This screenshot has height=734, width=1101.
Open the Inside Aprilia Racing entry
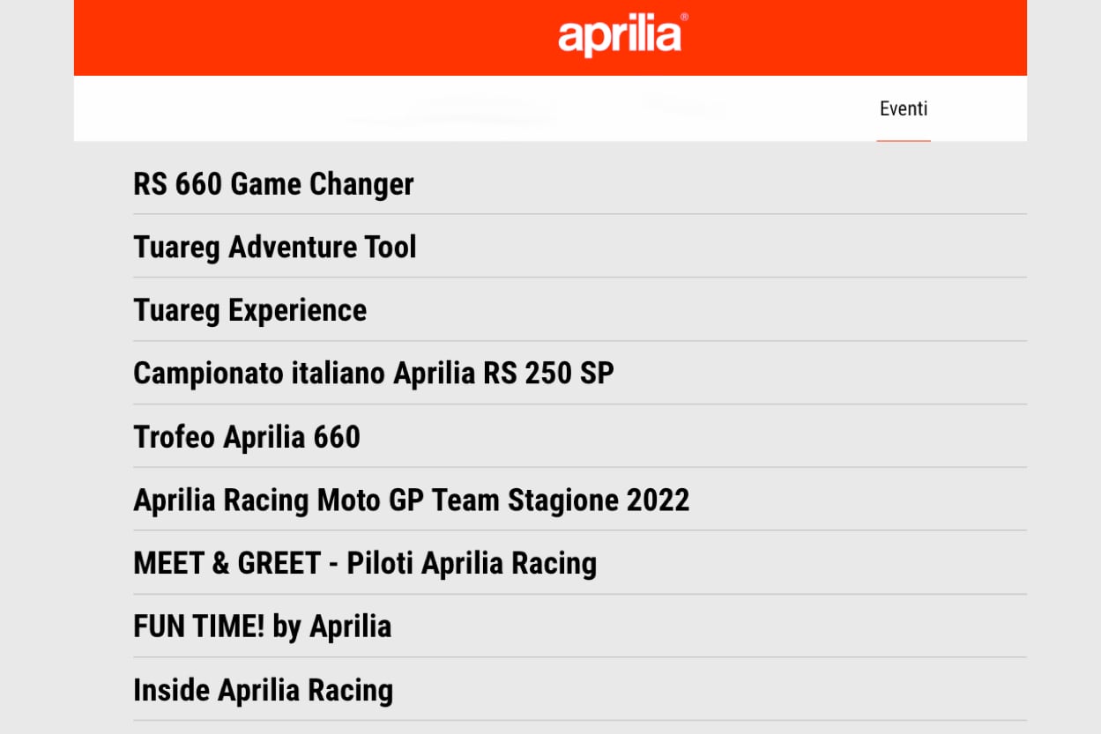[x=263, y=690]
